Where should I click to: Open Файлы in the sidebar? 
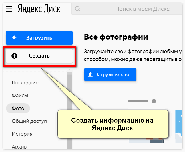(x=20, y=96)
